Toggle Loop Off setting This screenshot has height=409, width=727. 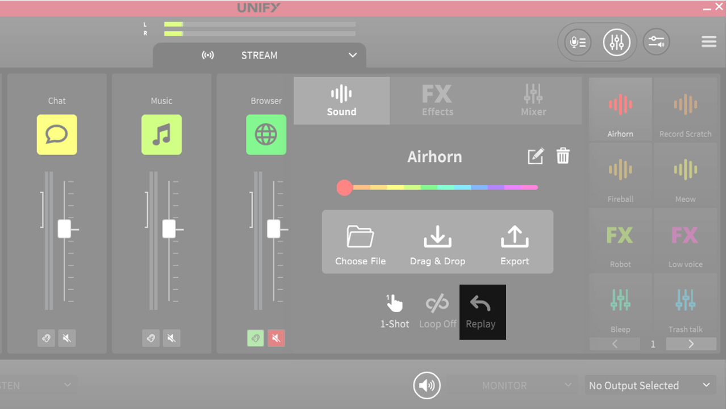point(437,312)
